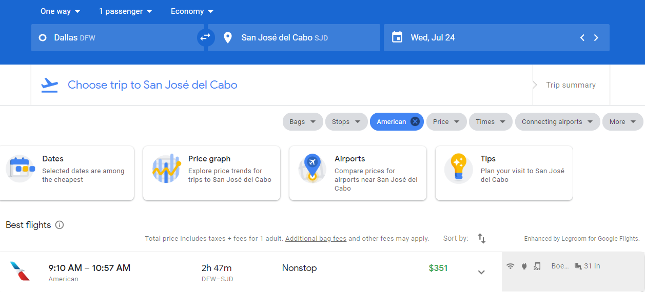Click the sort order arrows icon

pos(481,238)
